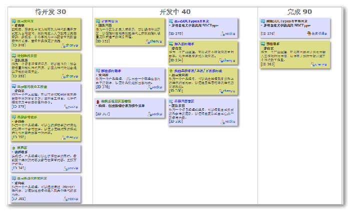Click the [ID 379] label on its card
Viewport: 350px width, 211px height.
coord(18,106)
